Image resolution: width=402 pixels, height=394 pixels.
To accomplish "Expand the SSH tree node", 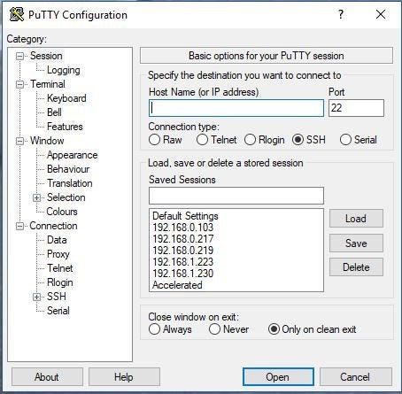I will (36, 297).
